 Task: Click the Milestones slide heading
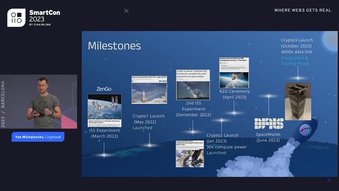pyautogui.click(x=114, y=46)
